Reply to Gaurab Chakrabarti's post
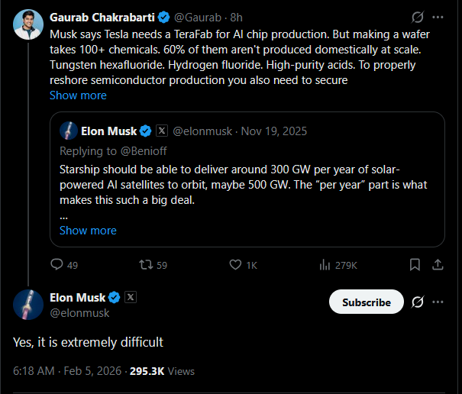The image size is (462, 394). coord(57,265)
